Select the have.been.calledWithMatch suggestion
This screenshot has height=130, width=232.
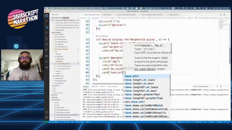[146, 105]
